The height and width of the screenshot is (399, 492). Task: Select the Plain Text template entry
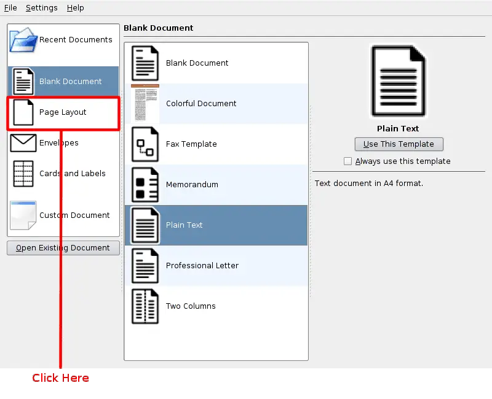(184, 225)
